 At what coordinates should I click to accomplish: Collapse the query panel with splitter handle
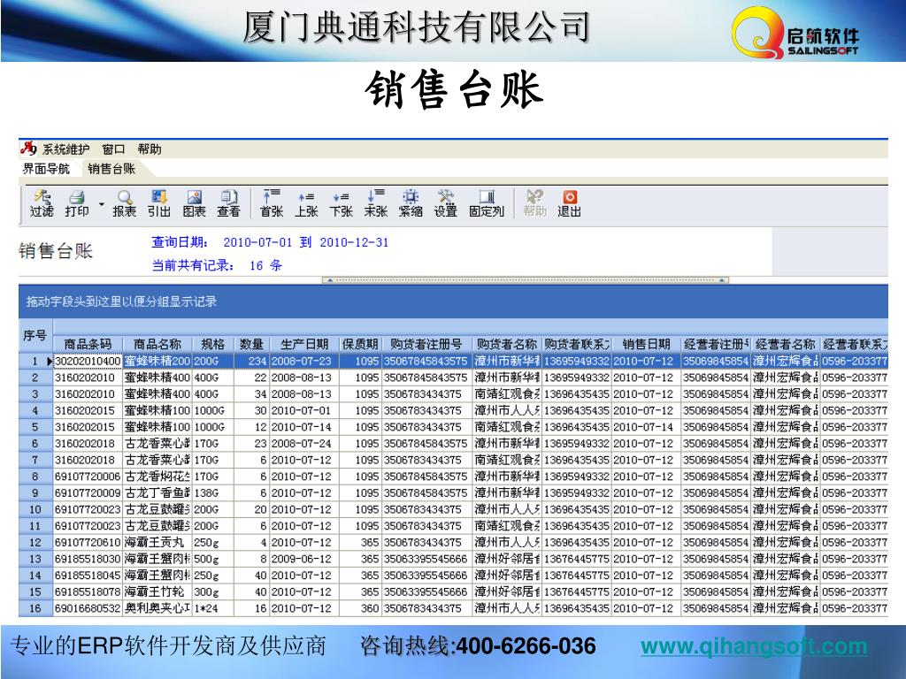click(526, 280)
